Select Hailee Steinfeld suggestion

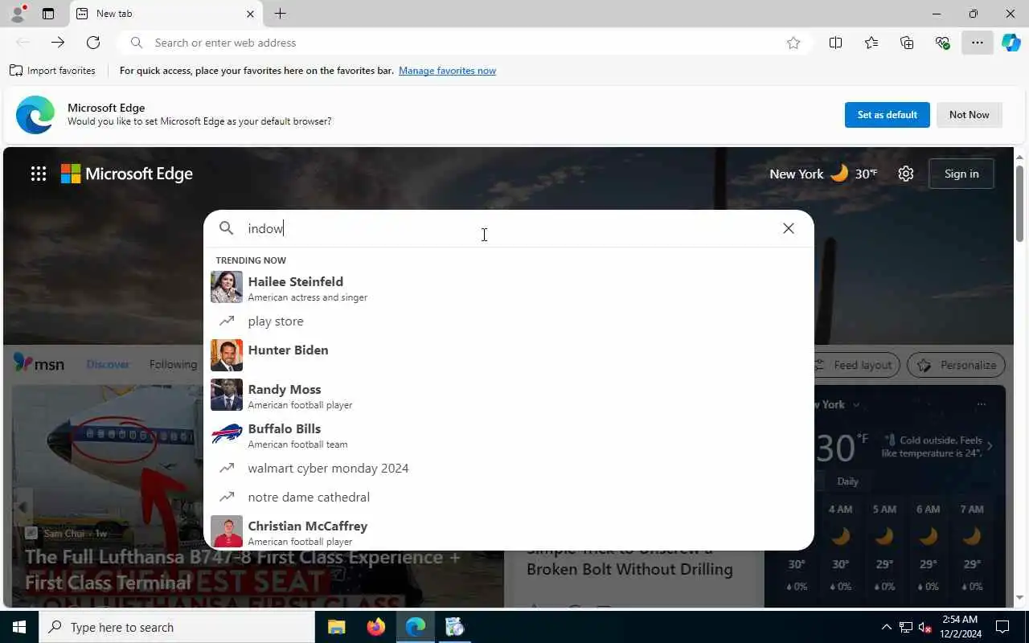508,288
